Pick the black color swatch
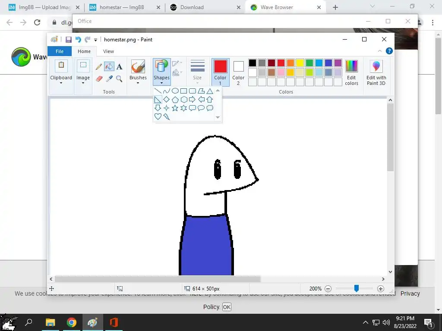This screenshot has height=331, width=442. 252,63
